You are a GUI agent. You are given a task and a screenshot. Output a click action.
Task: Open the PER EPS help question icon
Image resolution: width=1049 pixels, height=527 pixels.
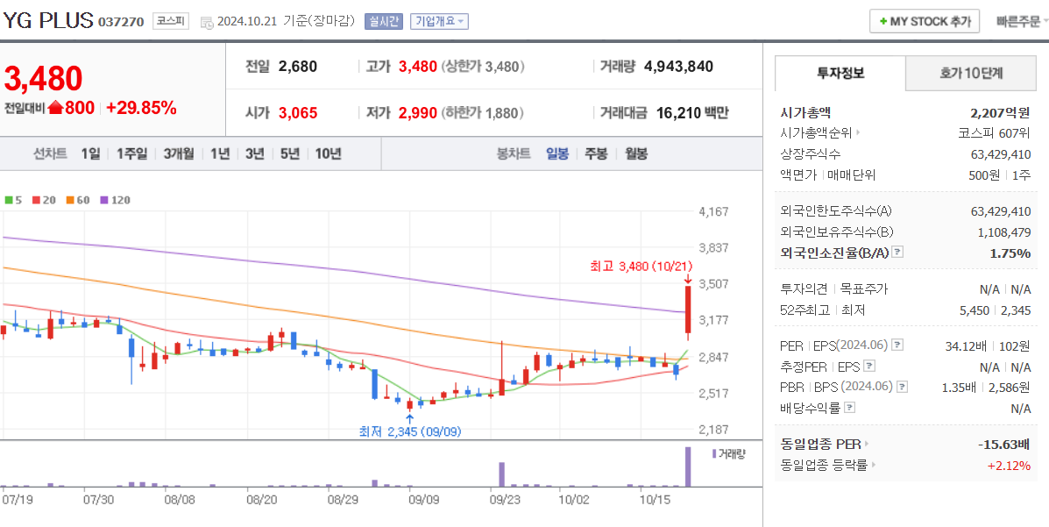[897, 345]
